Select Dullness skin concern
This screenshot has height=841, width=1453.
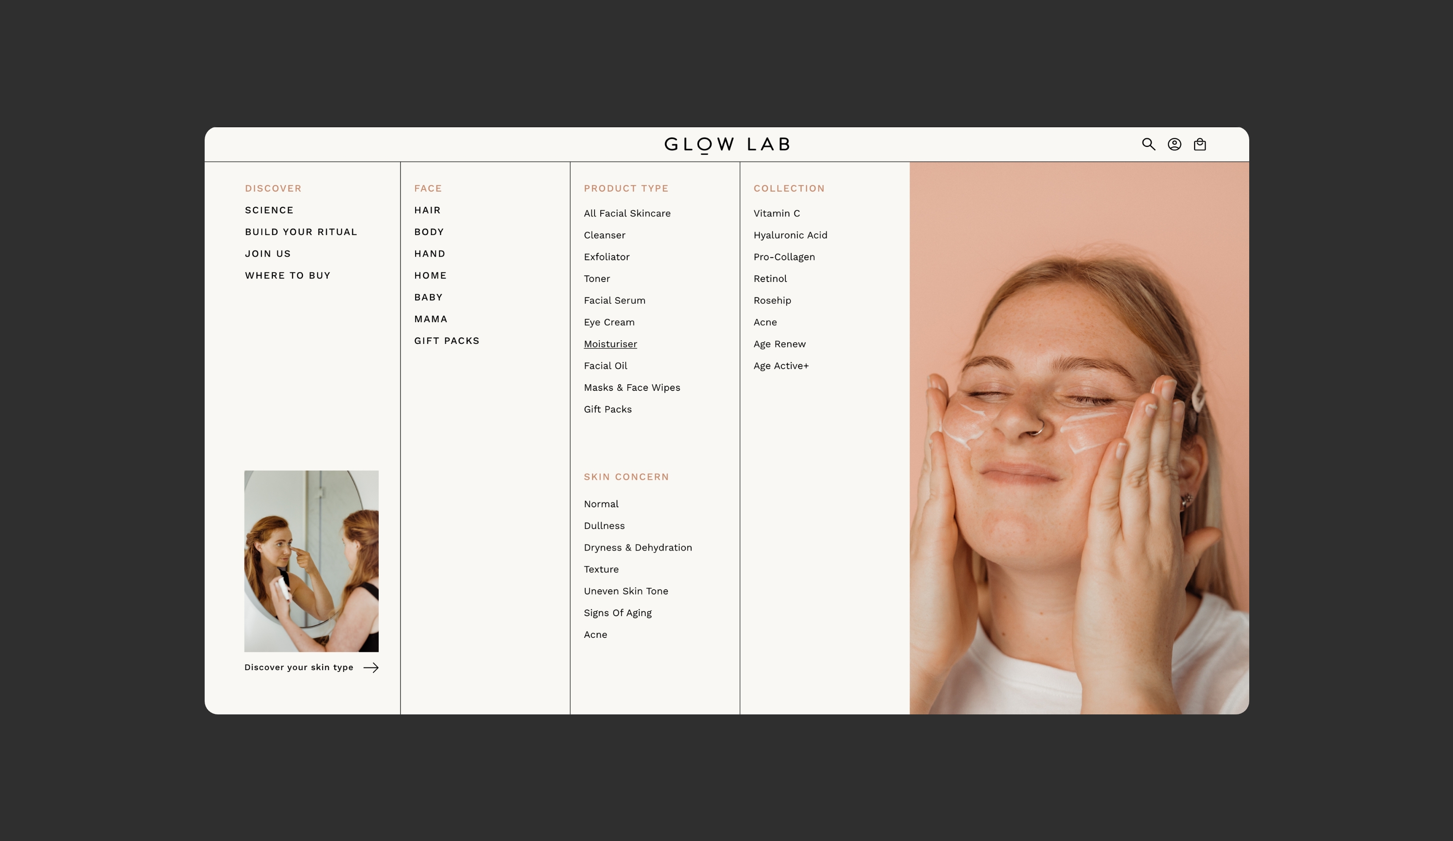pyautogui.click(x=604, y=526)
